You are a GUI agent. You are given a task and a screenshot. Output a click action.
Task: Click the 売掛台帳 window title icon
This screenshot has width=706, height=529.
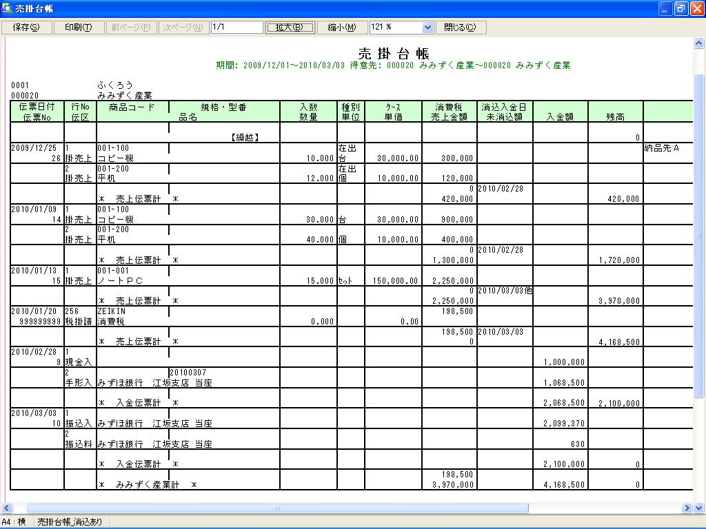(7, 8)
